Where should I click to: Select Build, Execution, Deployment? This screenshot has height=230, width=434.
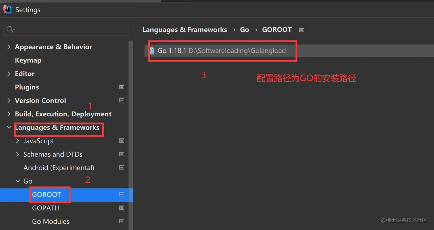point(63,114)
